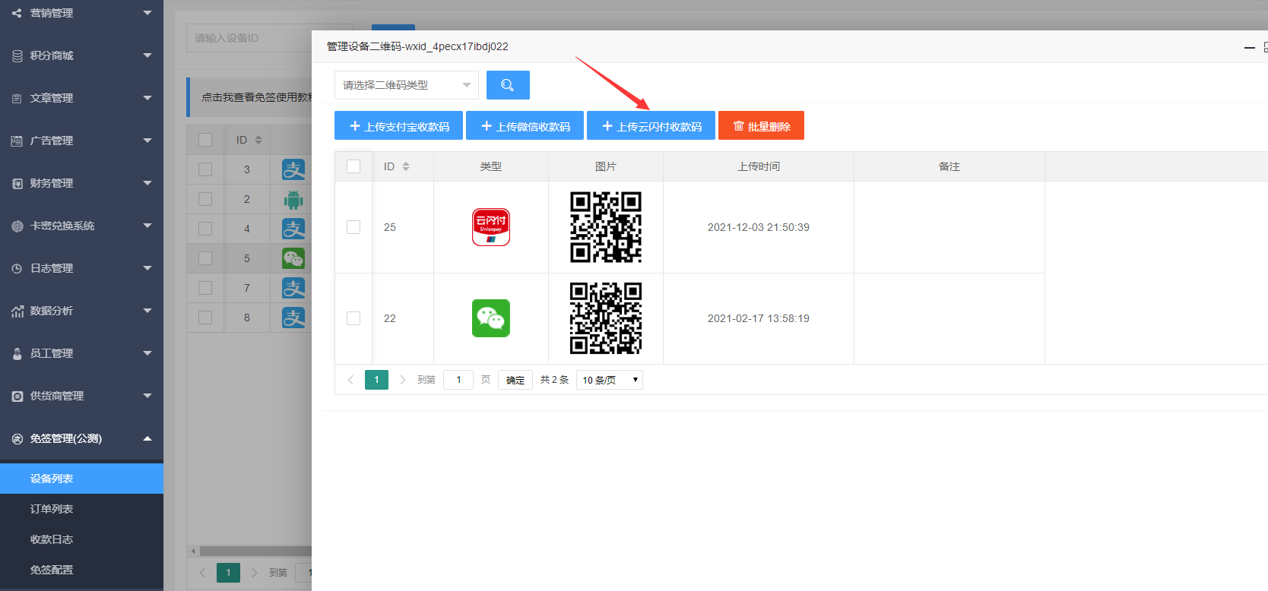Click the Alipay icon in background row 7
The height and width of the screenshot is (591, 1268).
coord(293,288)
